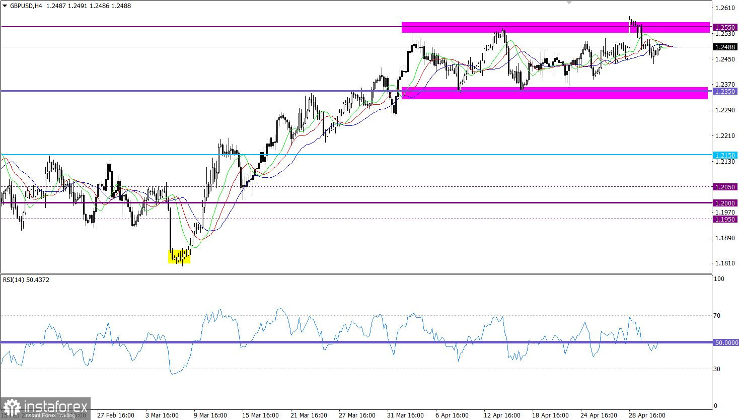Click the 6 Apr 16:00 time label
Viewport: 739px width, 420px height.
[453, 415]
